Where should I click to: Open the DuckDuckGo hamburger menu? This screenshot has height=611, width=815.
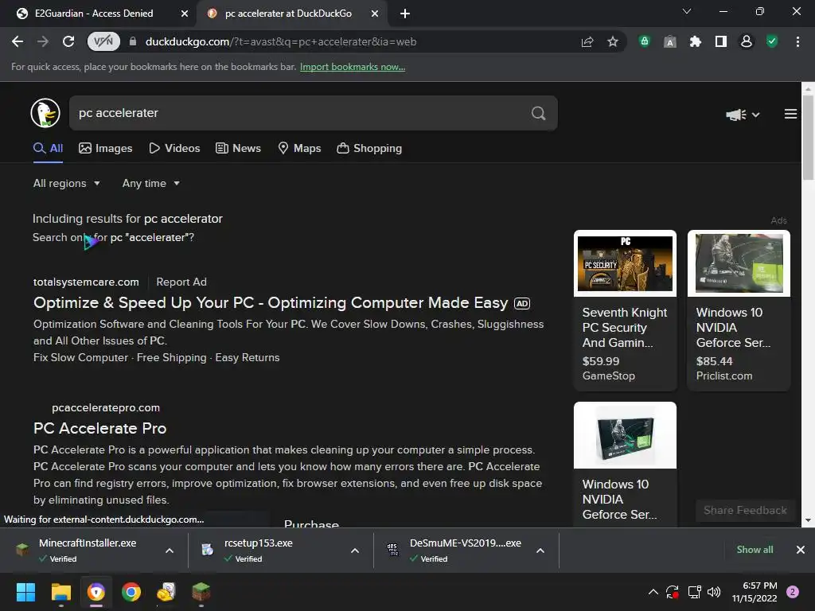pos(790,114)
